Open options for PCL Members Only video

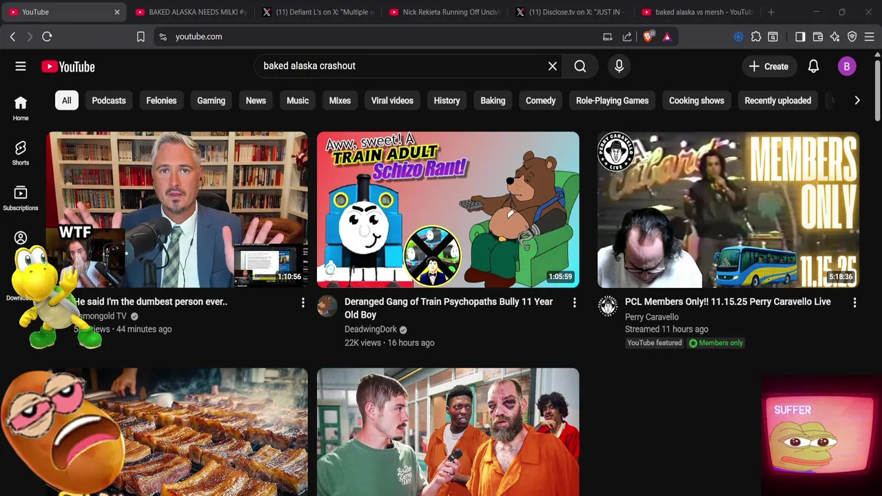(854, 302)
